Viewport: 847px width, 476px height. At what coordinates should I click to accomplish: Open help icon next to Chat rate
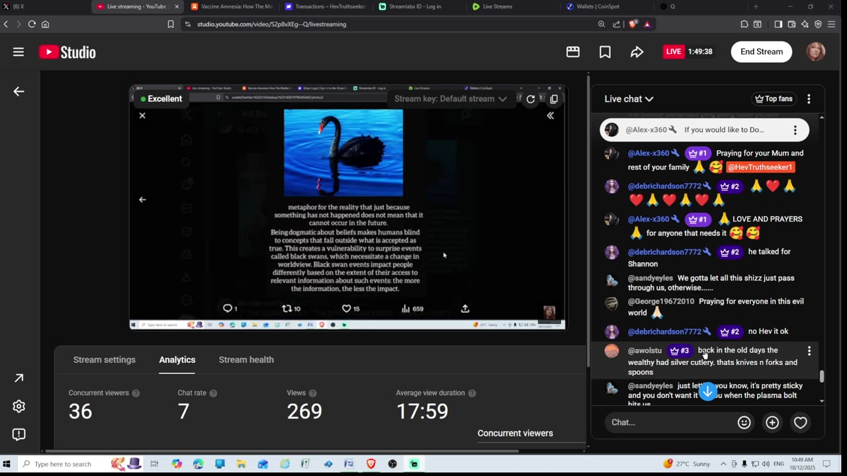[x=213, y=393]
